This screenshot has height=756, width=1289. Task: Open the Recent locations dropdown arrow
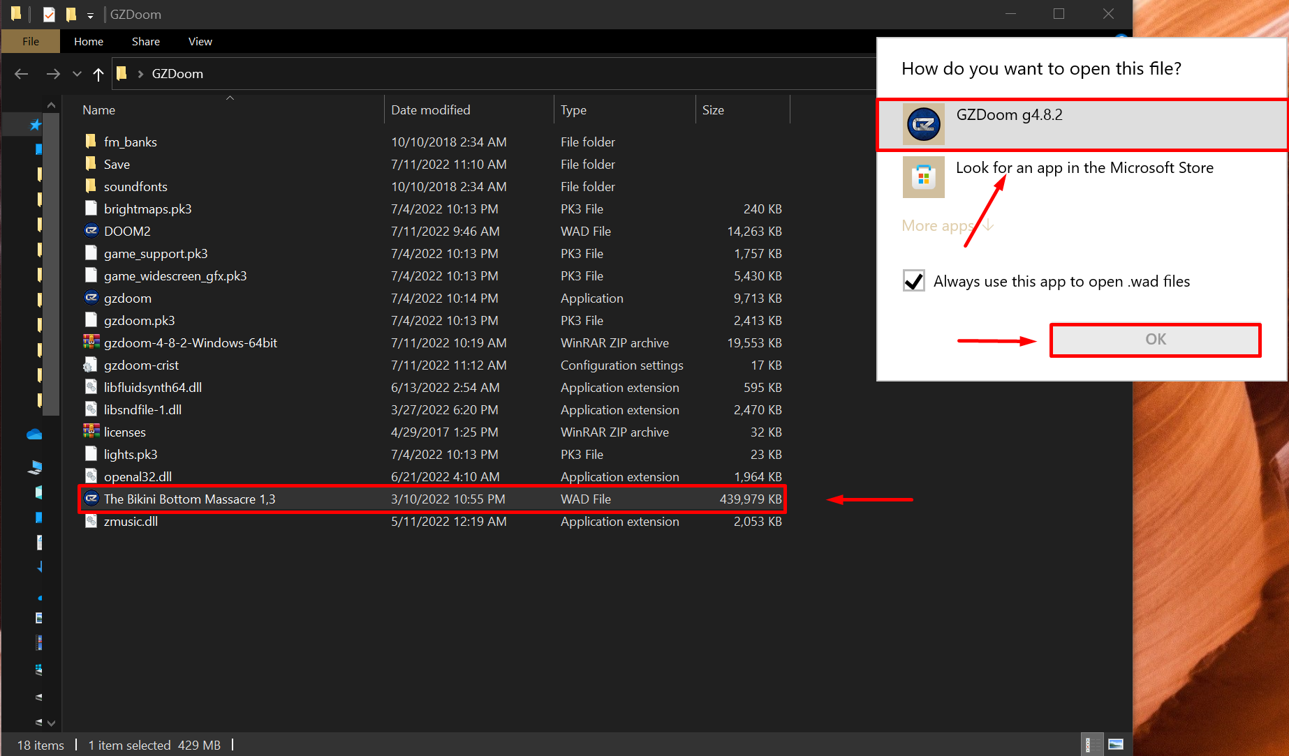click(x=77, y=74)
